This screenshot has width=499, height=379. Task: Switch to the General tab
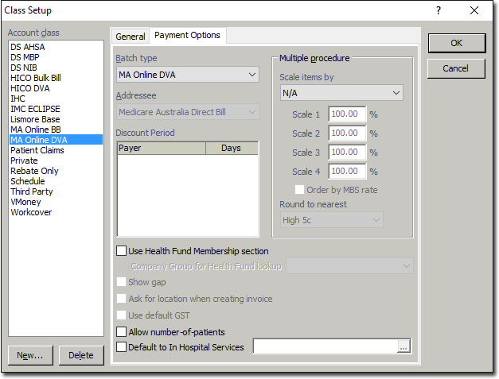pos(131,37)
